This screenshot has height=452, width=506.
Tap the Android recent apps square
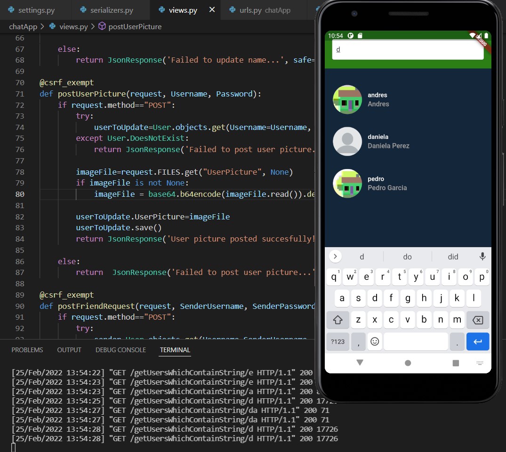coord(456,363)
